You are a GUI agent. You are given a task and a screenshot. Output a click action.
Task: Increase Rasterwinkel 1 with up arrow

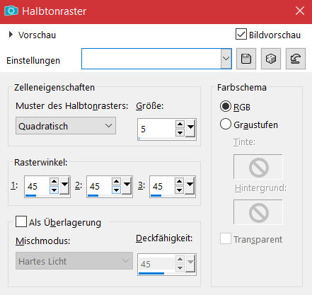click(x=54, y=181)
